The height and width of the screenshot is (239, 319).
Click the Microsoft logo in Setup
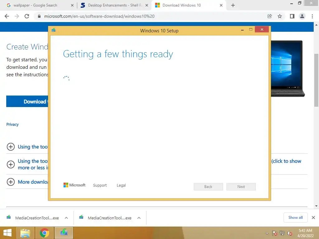click(x=74, y=185)
